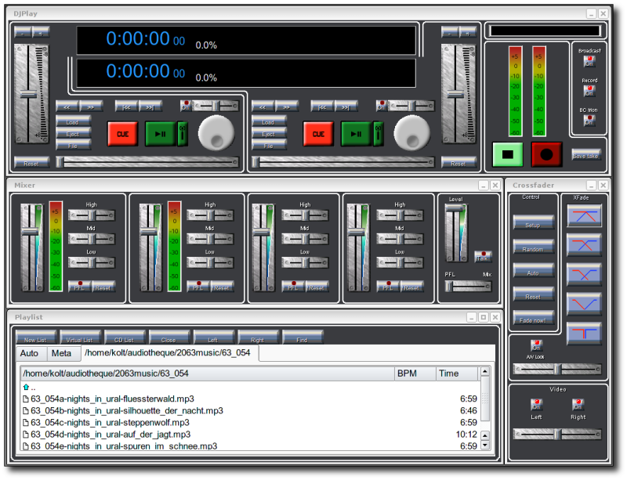Click the Virtual List button
The height and width of the screenshot is (480, 627).
(x=80, y=339)
